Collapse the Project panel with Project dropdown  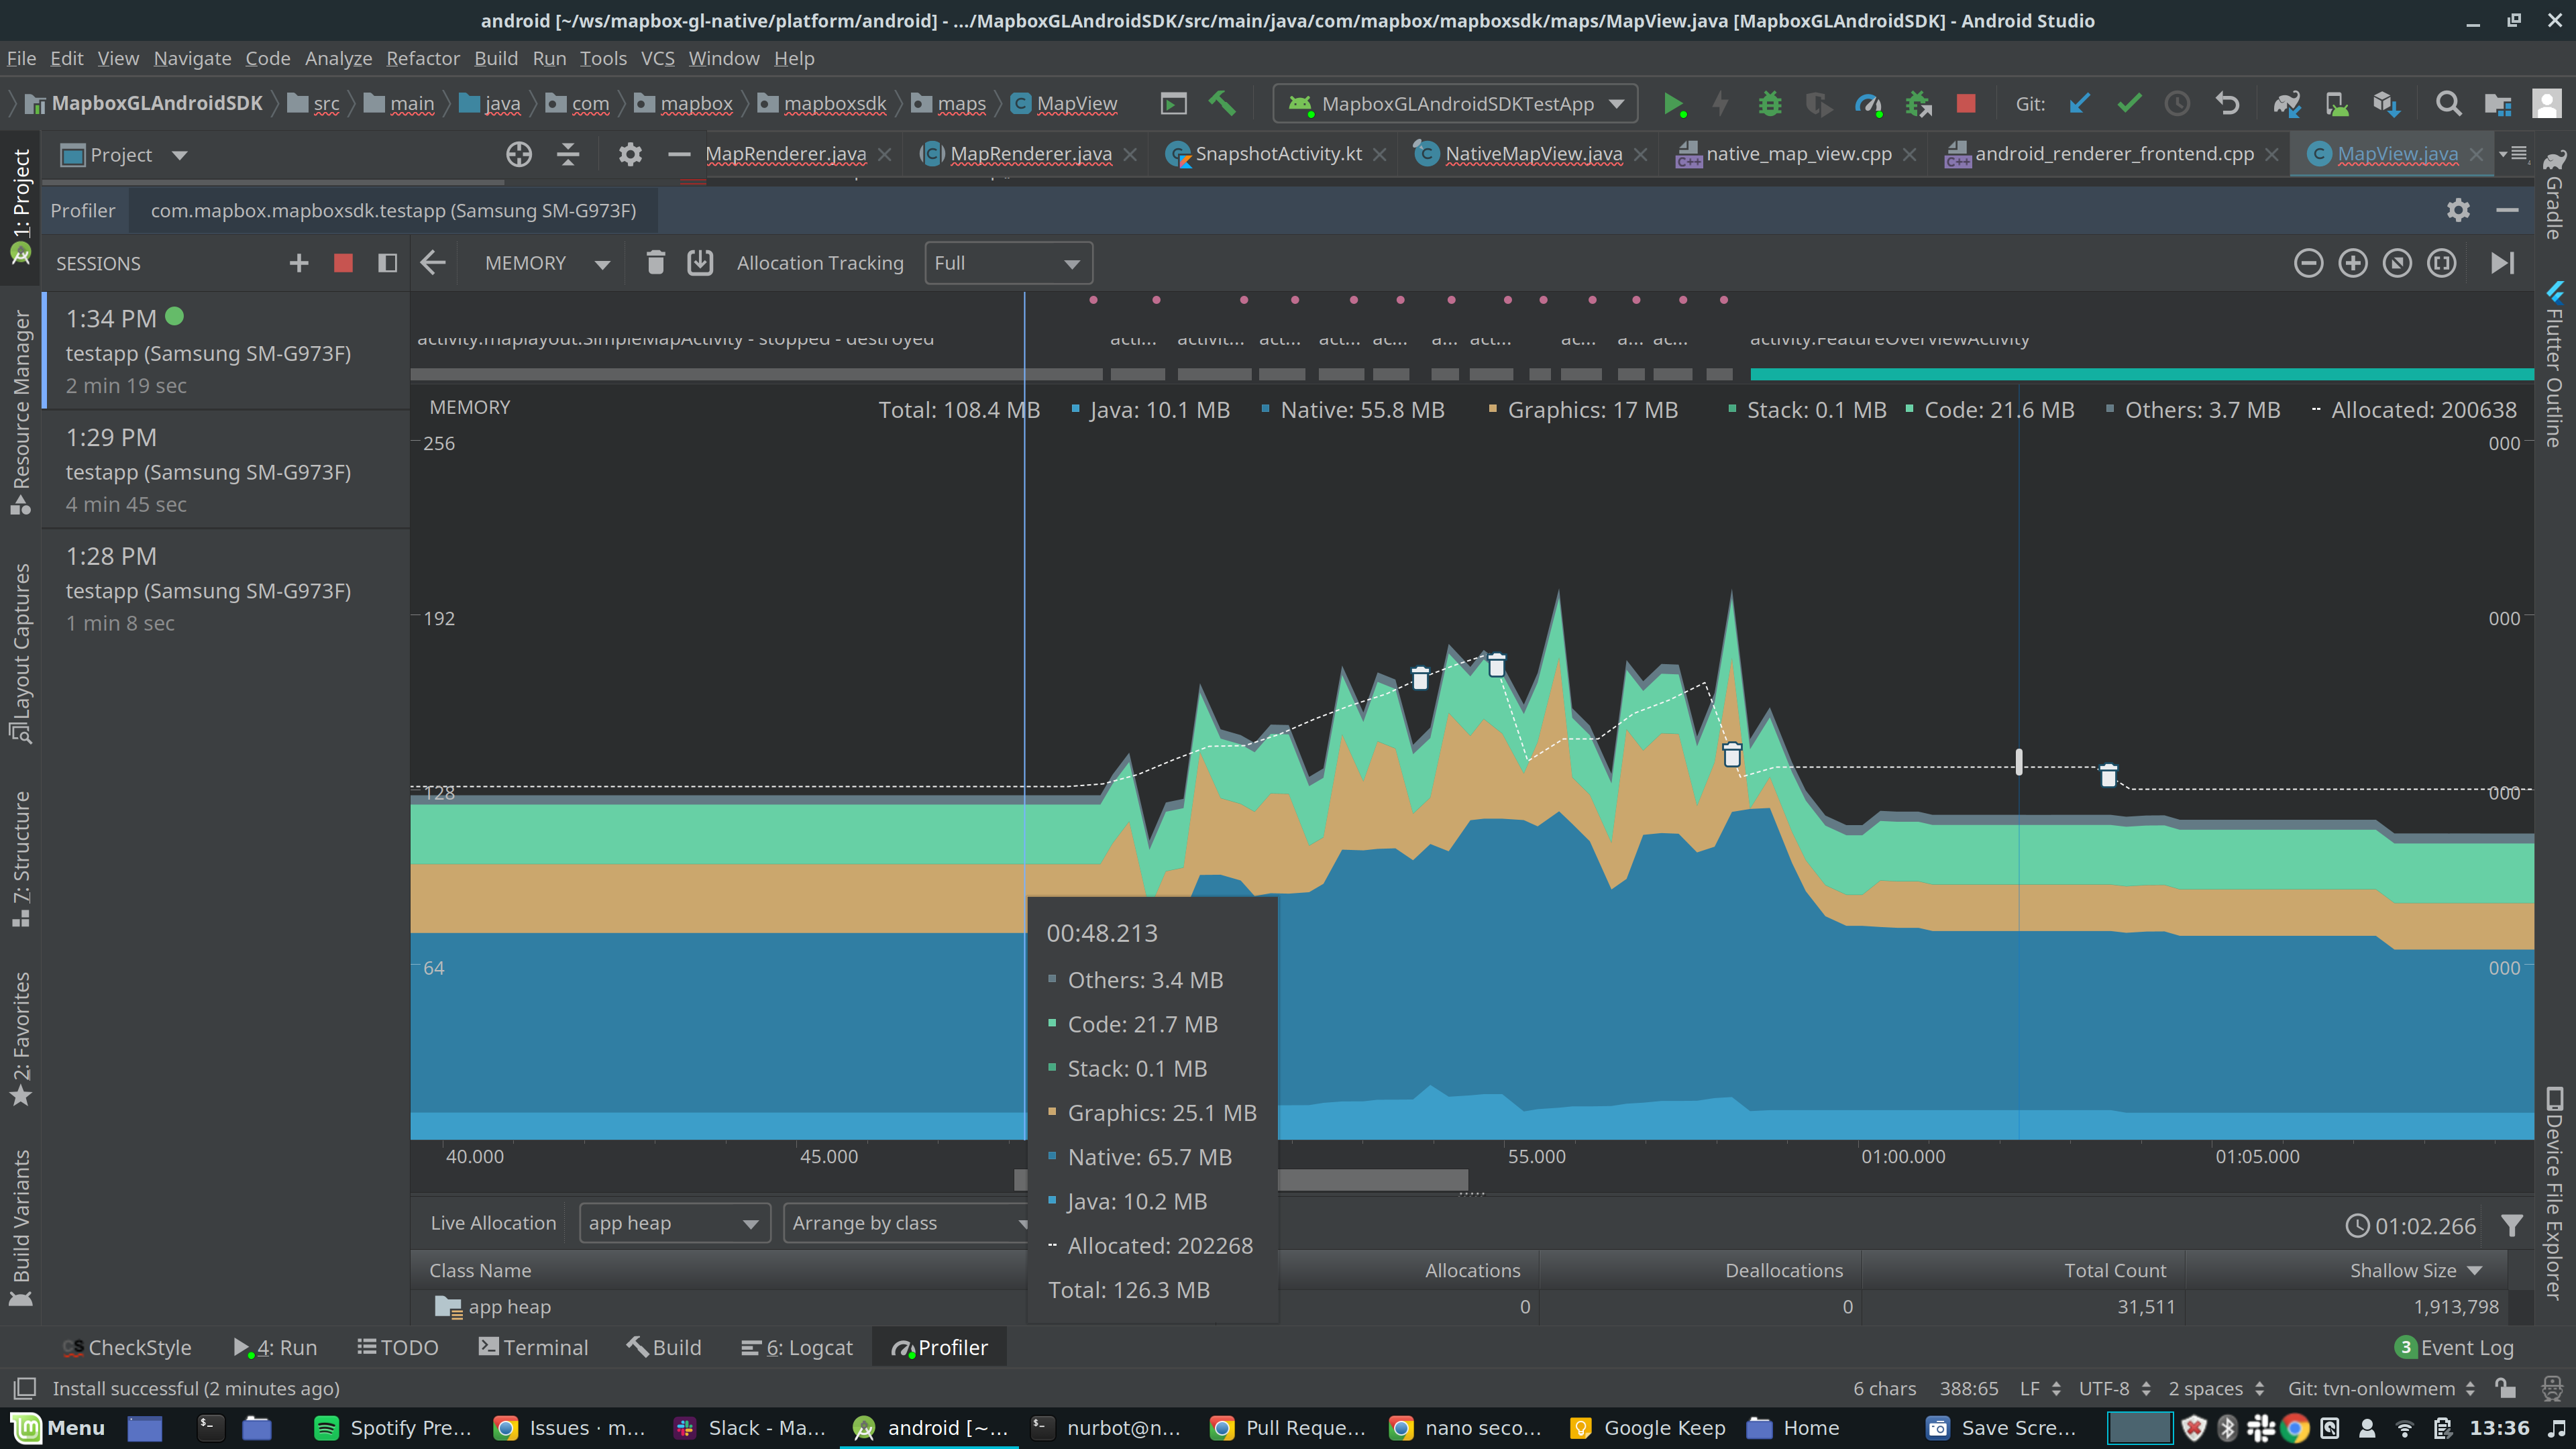(x=180, y=154)
